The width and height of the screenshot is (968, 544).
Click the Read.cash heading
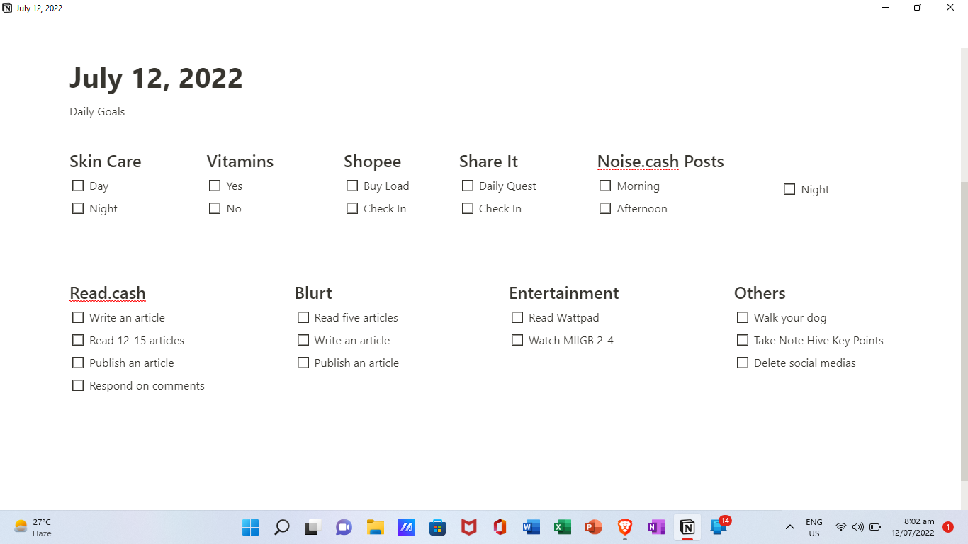click(108, 293)
